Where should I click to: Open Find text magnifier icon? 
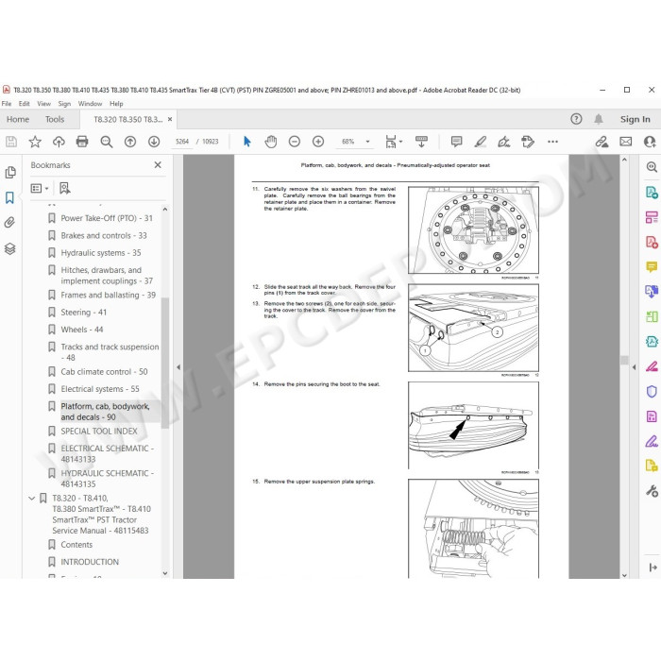106,142
